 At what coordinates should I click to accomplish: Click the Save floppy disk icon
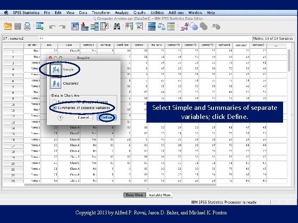tap(18, 26)
